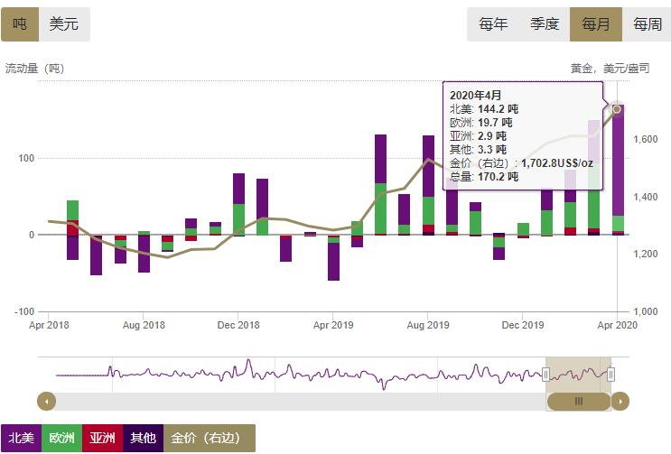Select the 每月 monthly view
Image resolution: width=671 pixels, height=454 pixels.
tap(596, 24)
